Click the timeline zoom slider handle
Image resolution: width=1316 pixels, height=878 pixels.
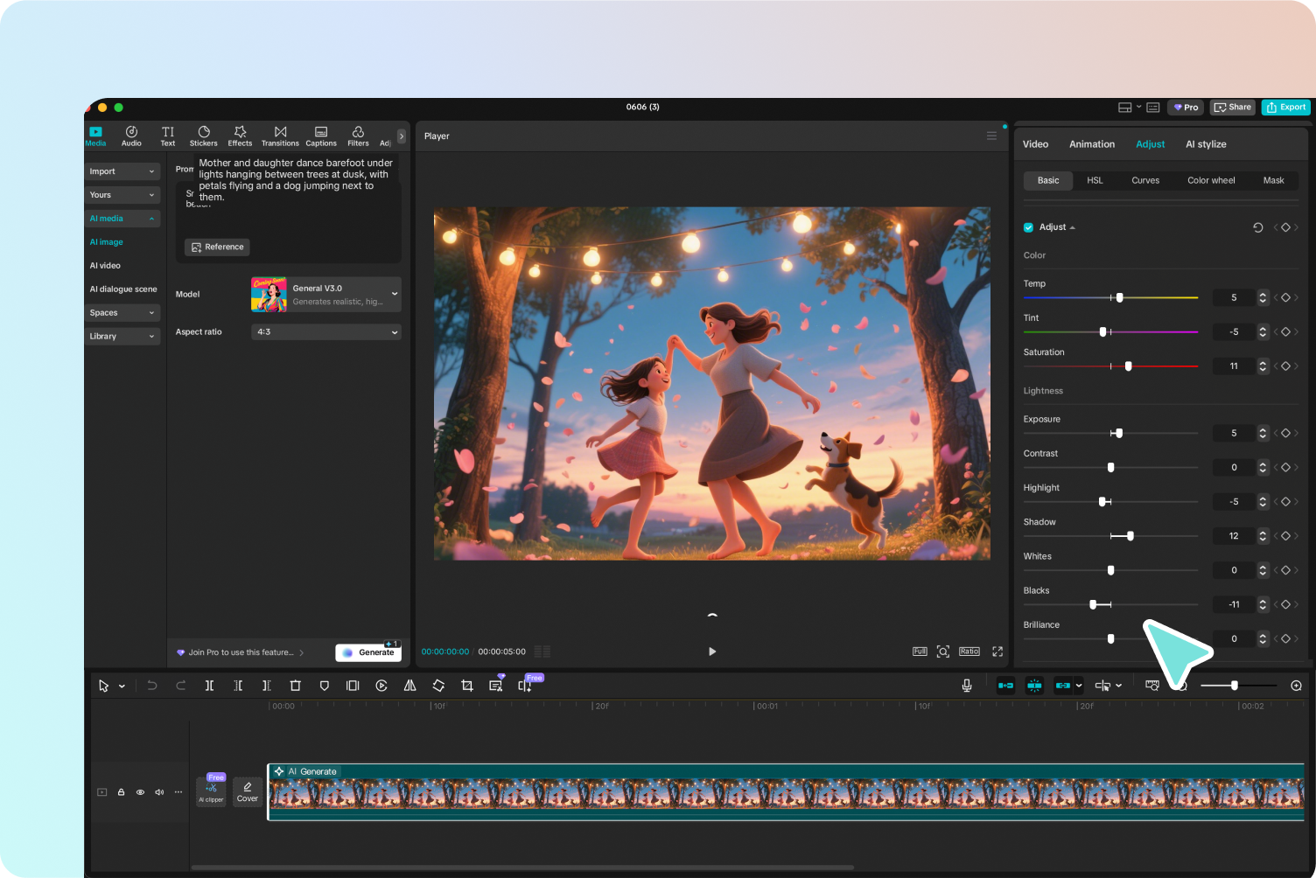(x=1234, y=686)
